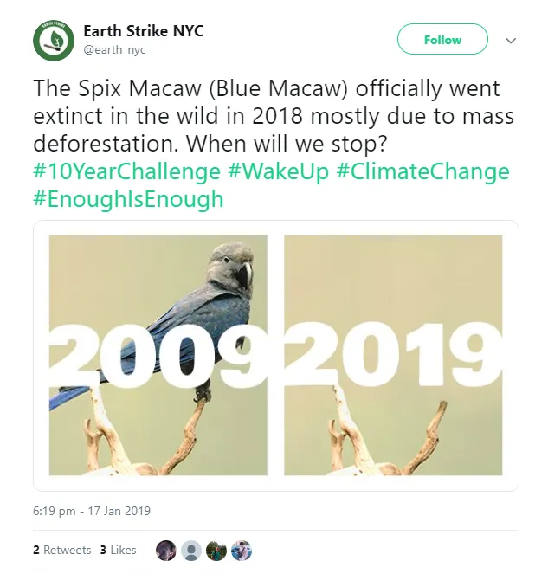The image size is (548, 574).
Task: Open the #EnoughIsEnough hashtag
Action: (128, 199)
